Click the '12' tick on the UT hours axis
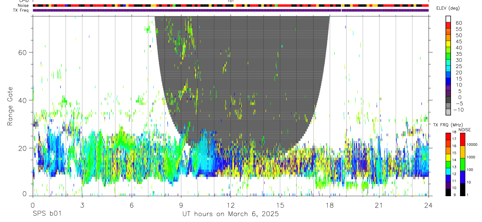482x222 pixels. (231, 205)
